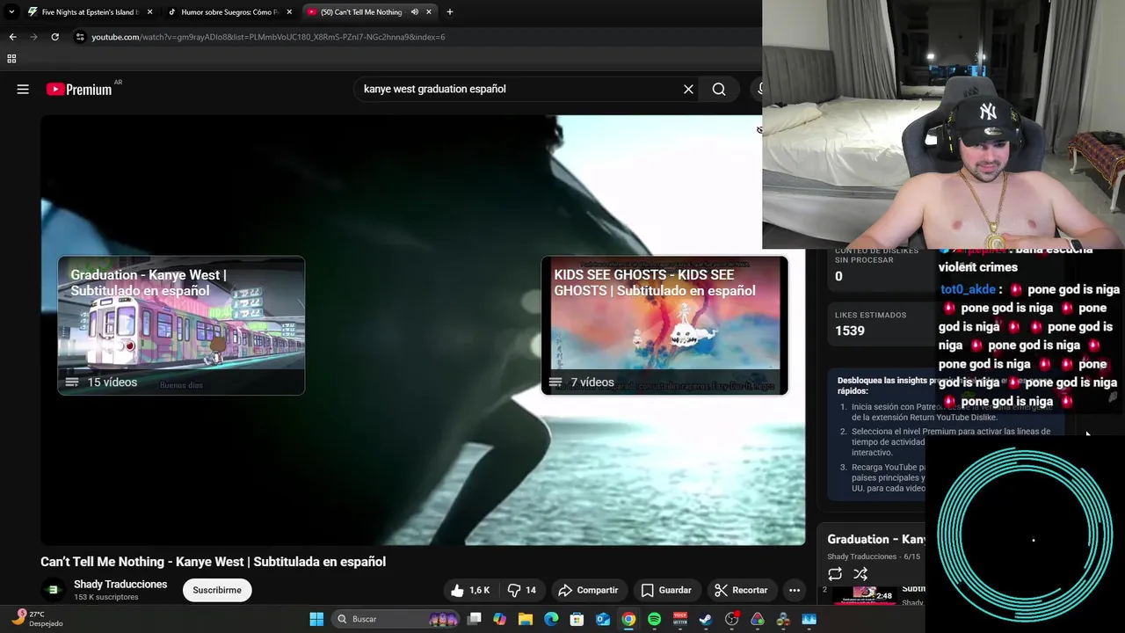Image resolution: width=1125 pixels, height=633 pixels.
Task: Share the video with Compartir
Action: click(x=588, y=590)
